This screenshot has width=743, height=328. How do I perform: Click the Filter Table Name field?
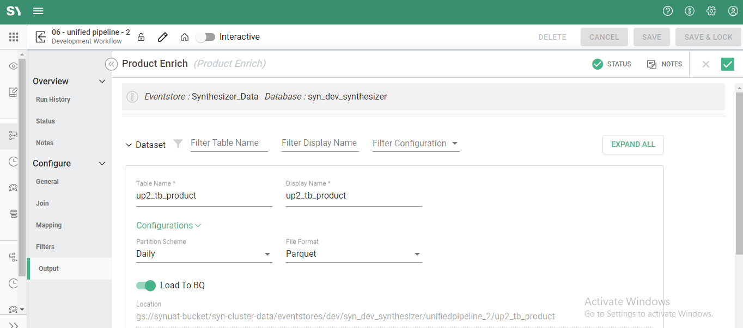[x=229, y=143]
